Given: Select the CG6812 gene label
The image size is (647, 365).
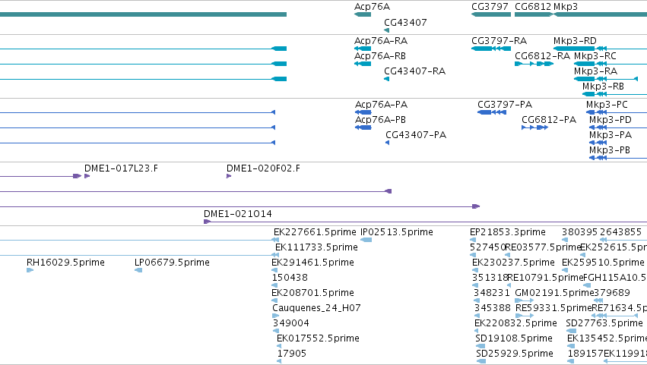Looking at the screenshot, I should (533, 7).
